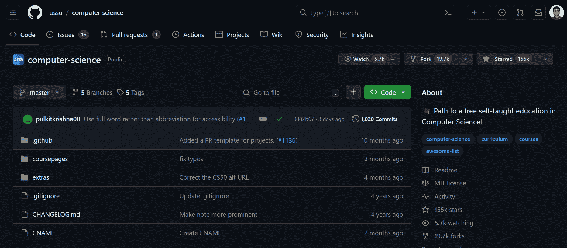Open the Projects tab

click(x=232, y=35)
